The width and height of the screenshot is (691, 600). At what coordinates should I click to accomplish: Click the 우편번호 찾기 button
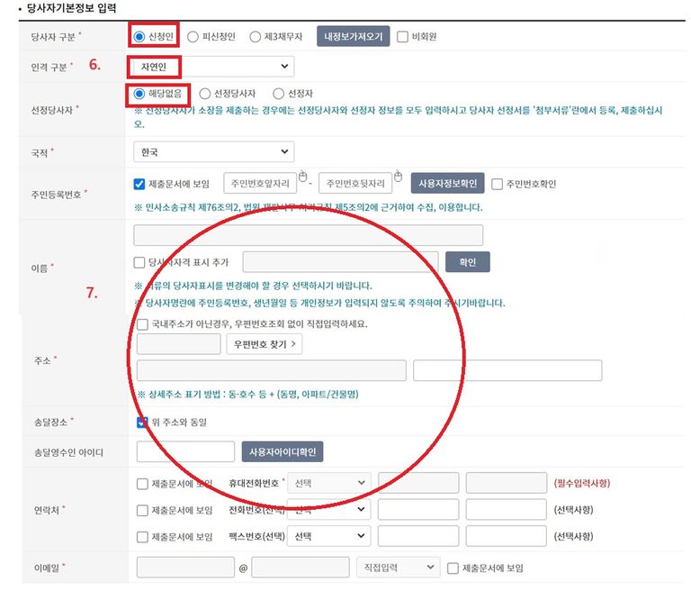pyautogui.click(x=263, y=343)
